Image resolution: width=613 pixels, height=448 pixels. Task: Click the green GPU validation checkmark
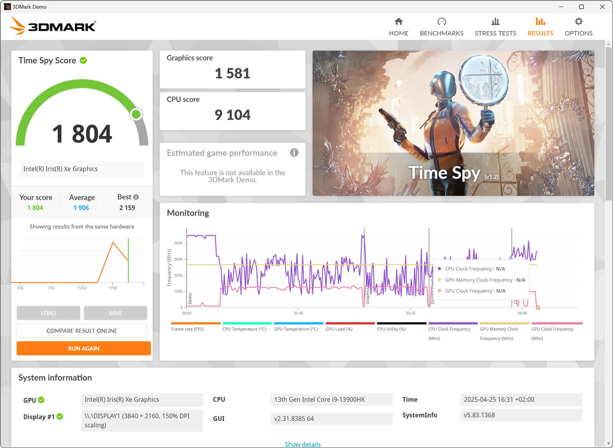[x=41, y=400]
